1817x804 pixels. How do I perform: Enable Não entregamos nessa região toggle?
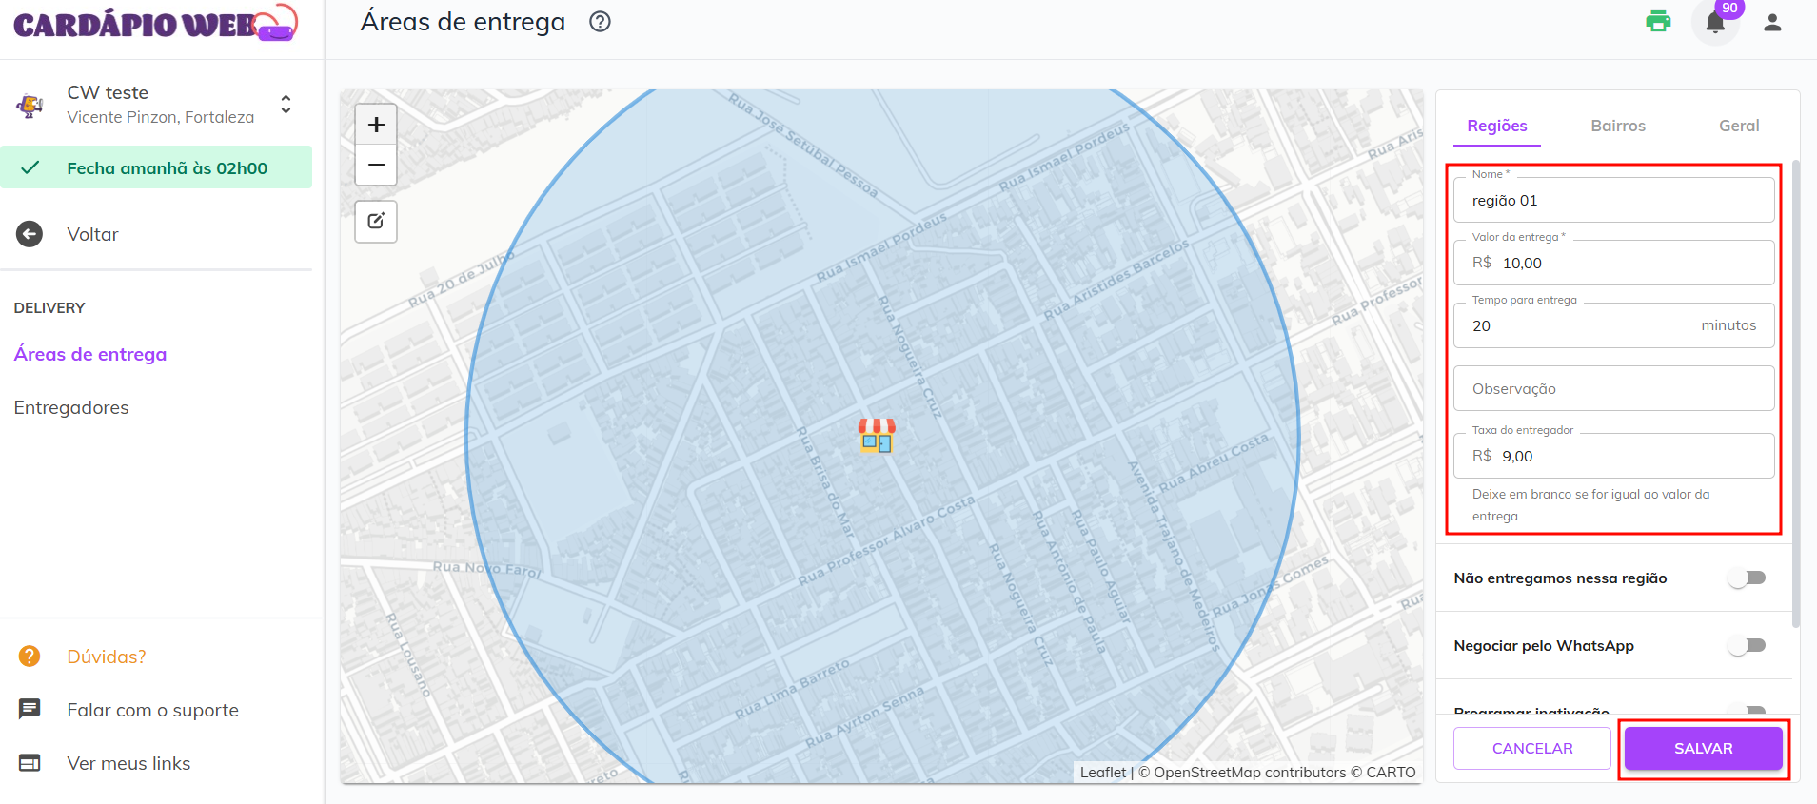click(x=1747, y=578)
